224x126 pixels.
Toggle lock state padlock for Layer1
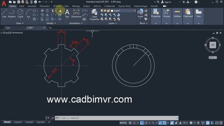[x=108, y=11]
